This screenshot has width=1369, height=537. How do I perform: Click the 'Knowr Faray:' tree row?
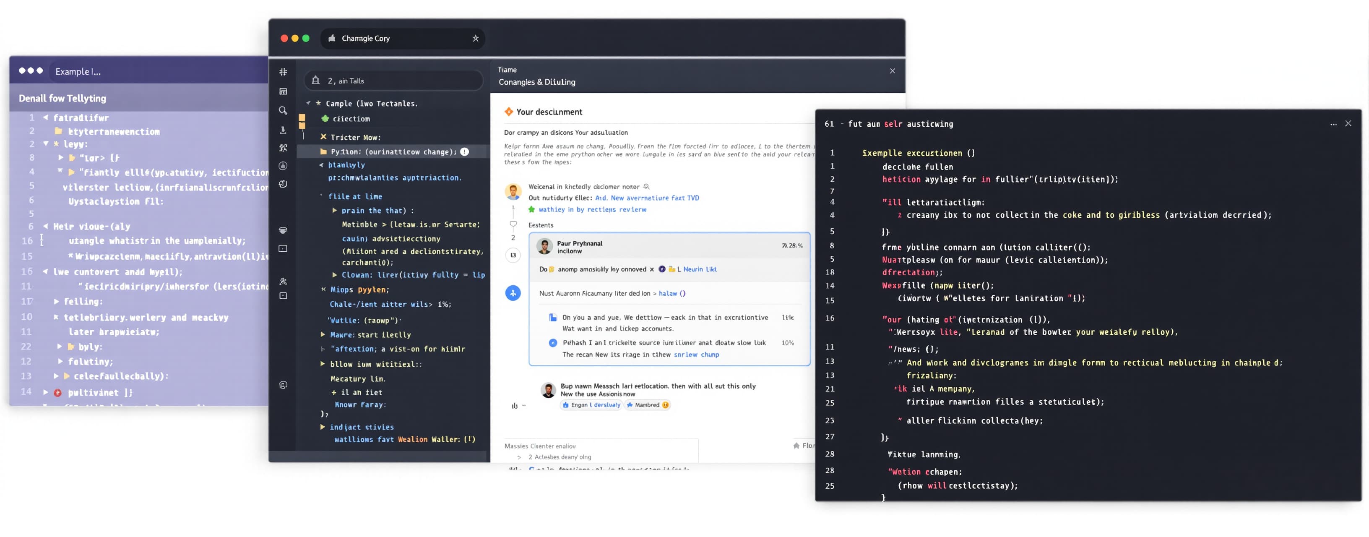pyautogui.click(x=360, y=404)
